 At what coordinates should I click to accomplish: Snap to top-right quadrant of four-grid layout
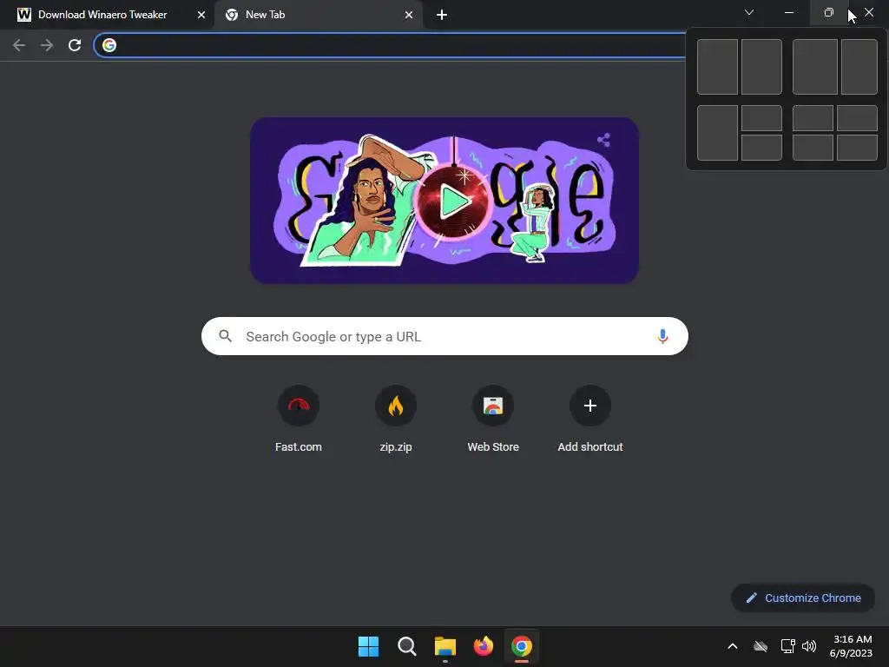pos(857,118)
